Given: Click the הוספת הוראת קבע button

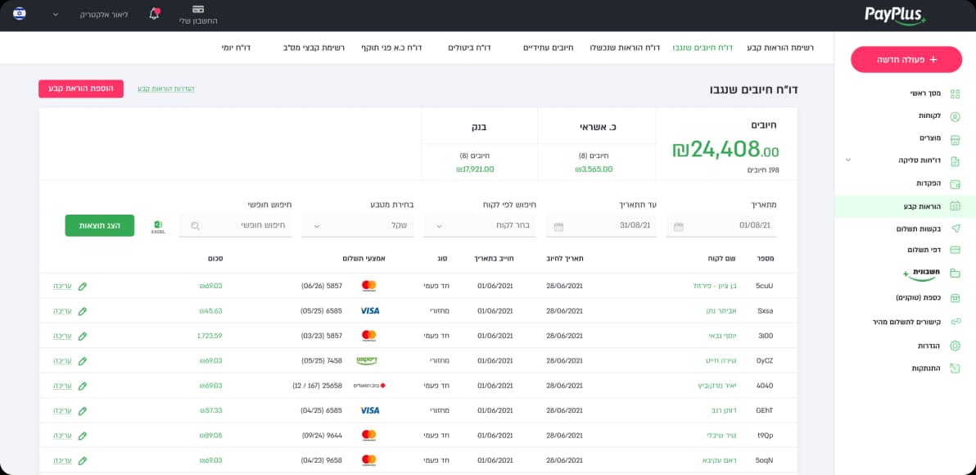Looking at the screenshot, I should coord(81,88).
